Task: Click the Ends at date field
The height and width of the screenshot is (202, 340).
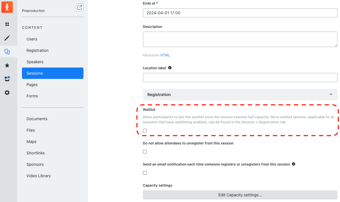Action: [x=240, y=13]
